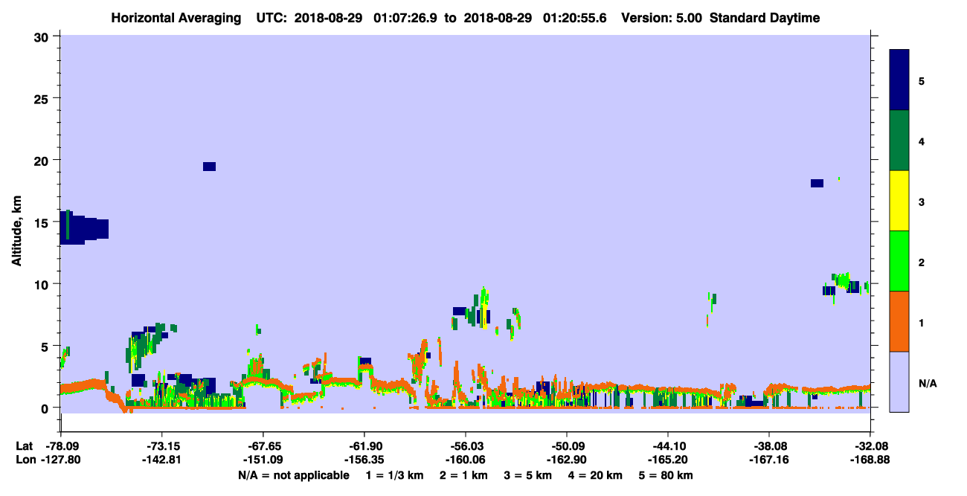Click longitude value -127.80
This screenshot has width=967, height=496.
[x=60, y=460]
